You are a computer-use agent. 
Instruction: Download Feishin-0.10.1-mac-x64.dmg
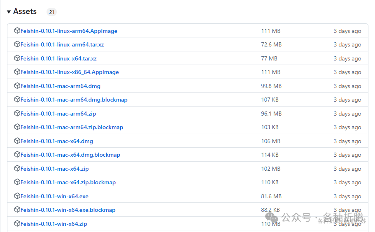[x=57, y=142]
